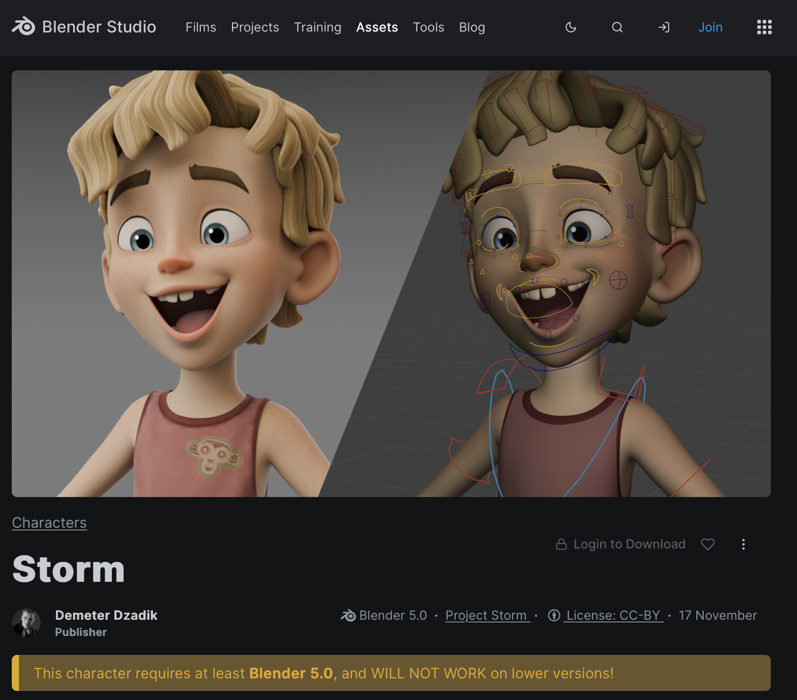Open the Project Storm link
The width and height of the screenshot is (797, 700).
[487, 615]
